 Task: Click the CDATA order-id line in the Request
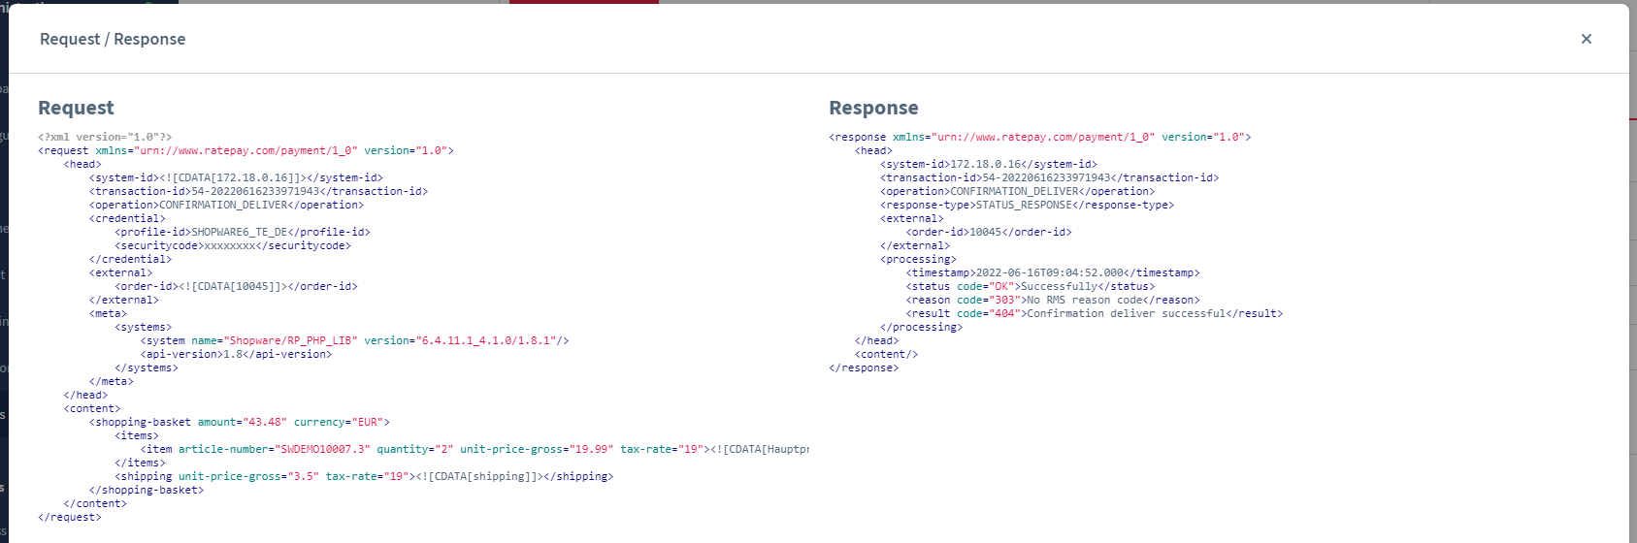(x=236, y=286)
